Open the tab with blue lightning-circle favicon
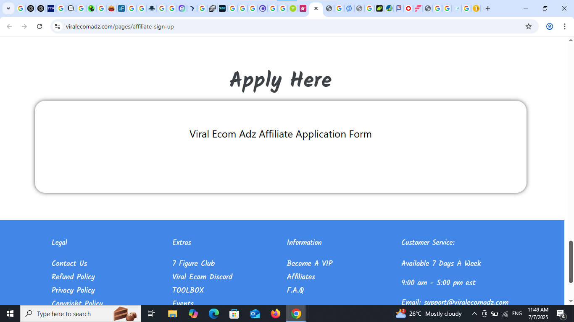Viewport: 574px width, 322px height. pos(349,8)
